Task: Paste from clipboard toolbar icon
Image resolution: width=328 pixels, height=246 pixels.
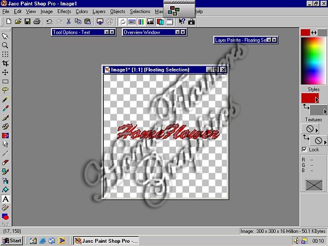Action: (87, 21)
